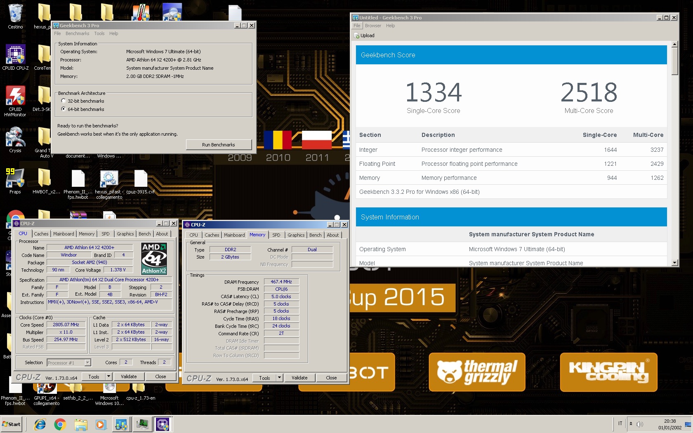This screenshot has width=693, height=433.
Task: Click scroll up arrow in Geekbench results
Action: [x=675, y=44]
